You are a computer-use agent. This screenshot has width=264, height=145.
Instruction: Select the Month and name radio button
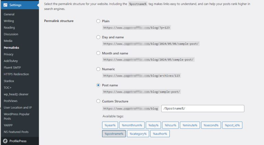[98, 53]
